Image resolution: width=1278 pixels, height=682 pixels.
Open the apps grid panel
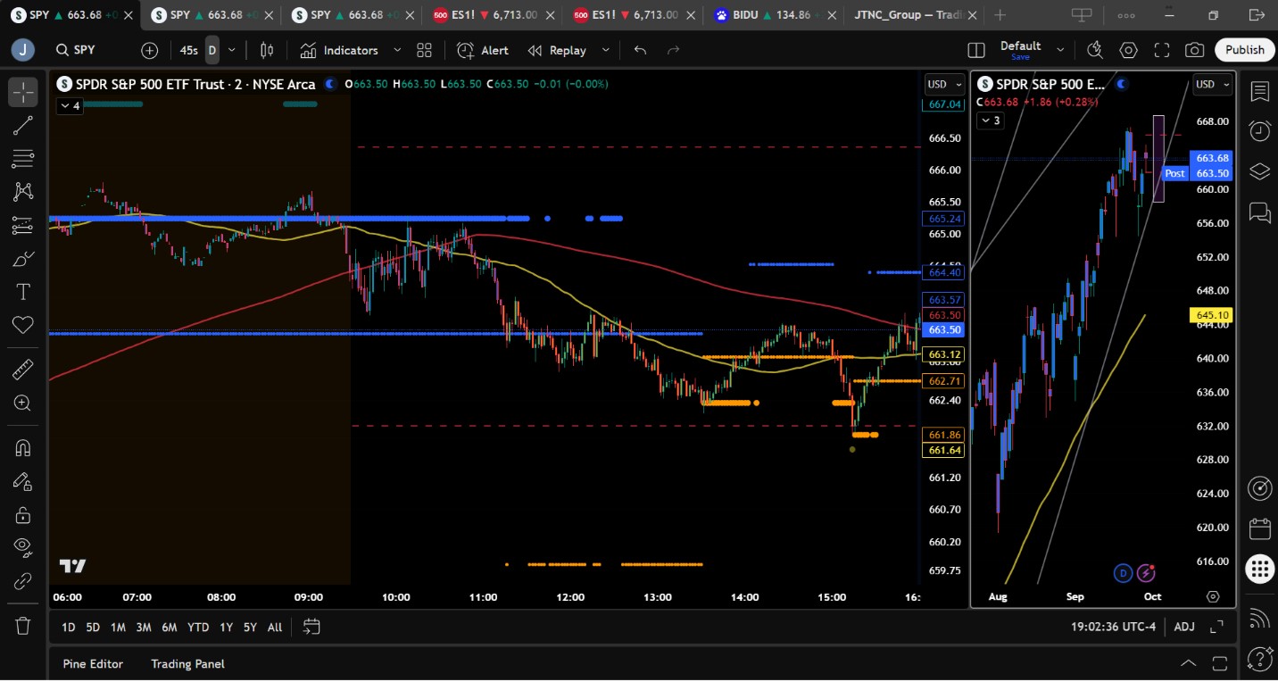tap(1259, 569)
